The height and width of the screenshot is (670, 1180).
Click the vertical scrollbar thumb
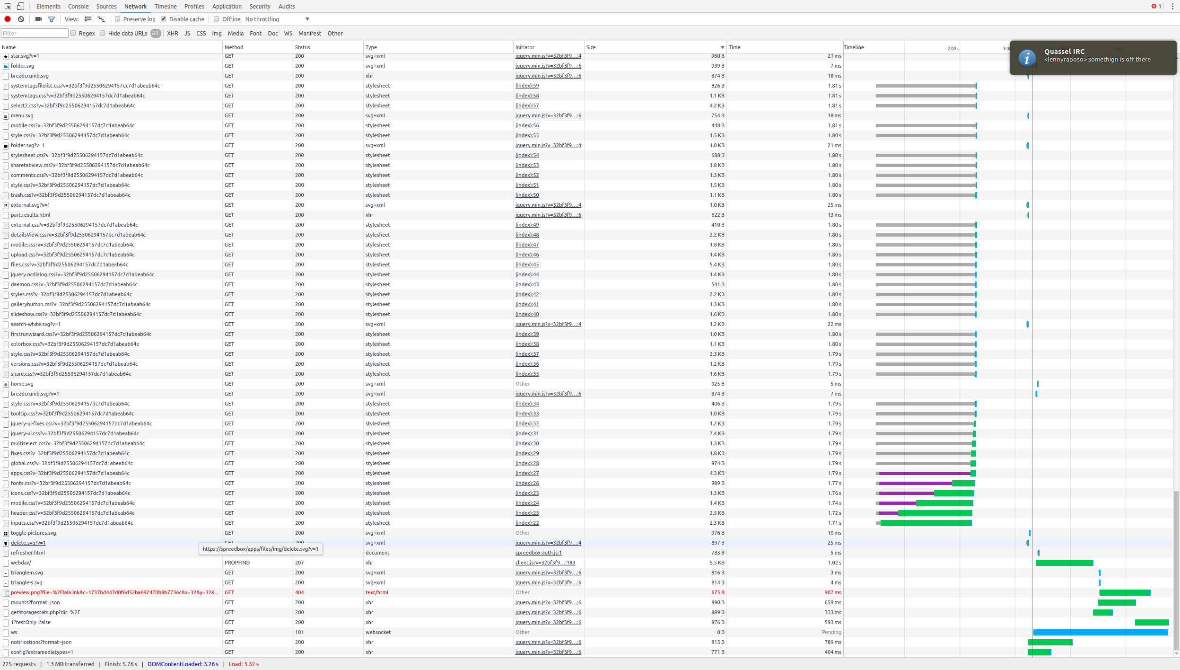click(1176, 570)
